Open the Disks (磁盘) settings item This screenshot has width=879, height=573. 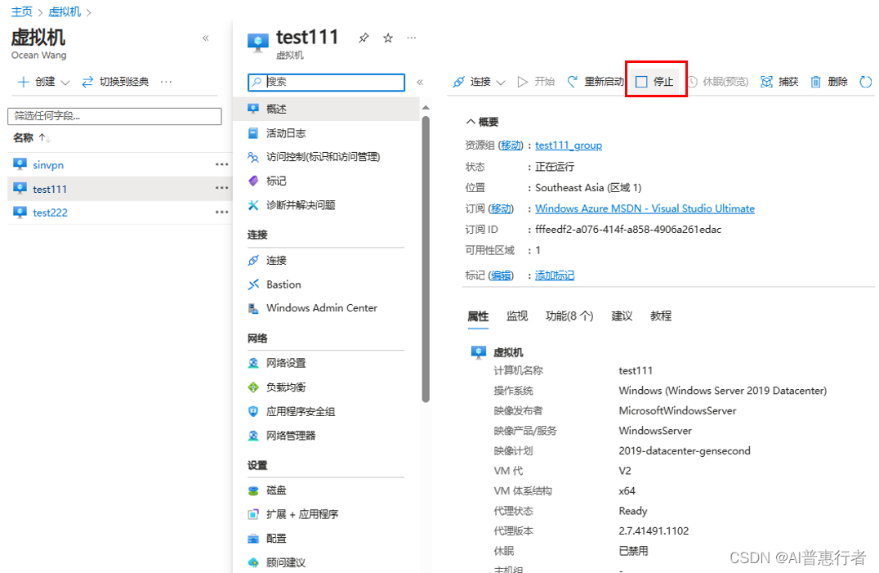pos(276,490)
